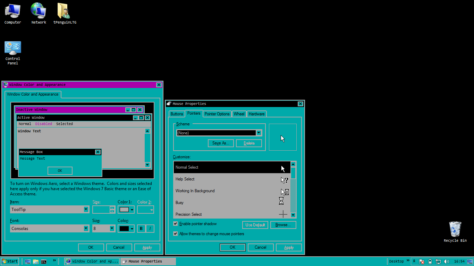Open the Scheme dropdown list
474x266 pixels.
tap(219, 133)
